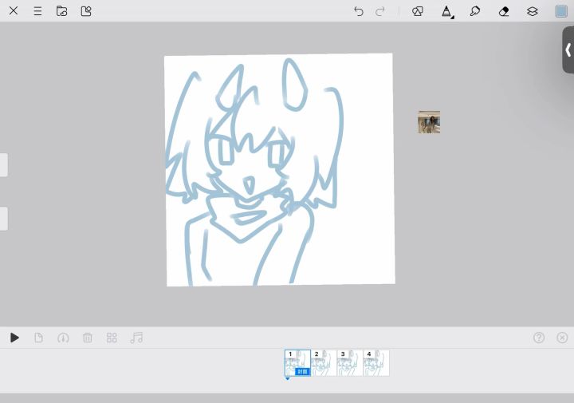Select frame 4 thumbnail

[376, 362]
